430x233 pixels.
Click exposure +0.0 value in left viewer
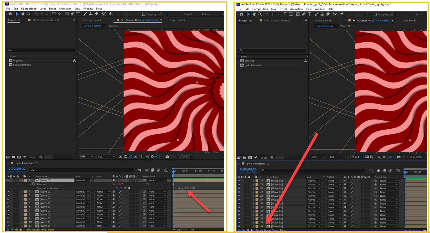coord(158,157)
